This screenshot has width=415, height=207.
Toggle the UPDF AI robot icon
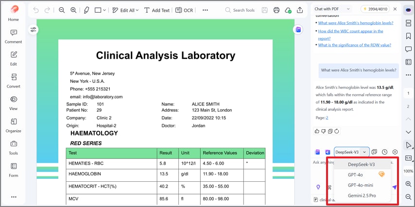pos(408,10)
